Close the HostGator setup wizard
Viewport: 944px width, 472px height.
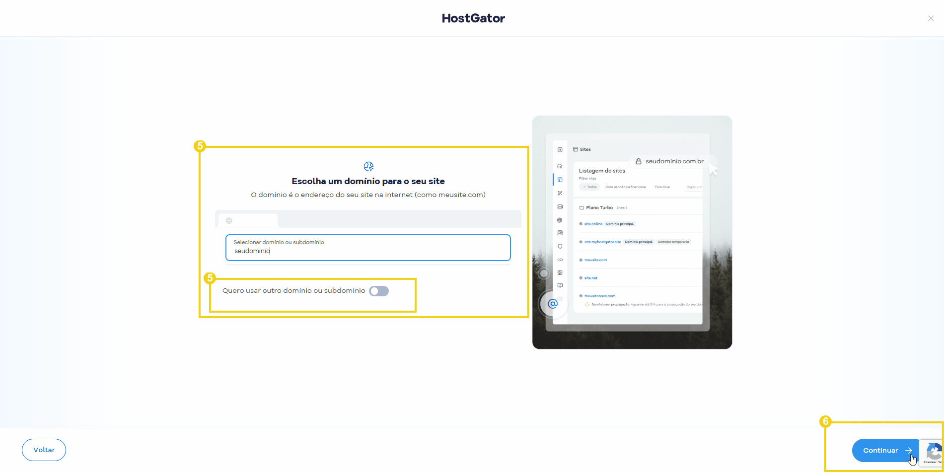931,18
